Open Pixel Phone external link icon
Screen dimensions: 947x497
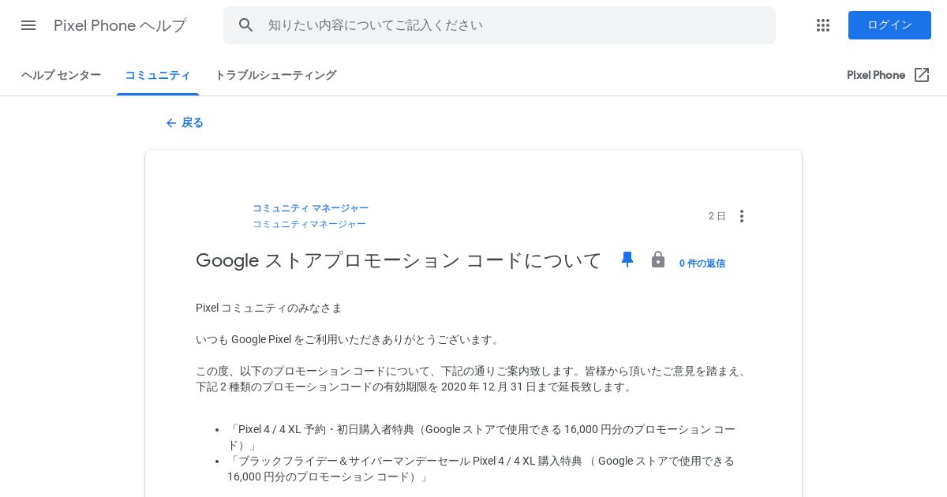click(922, 75)
